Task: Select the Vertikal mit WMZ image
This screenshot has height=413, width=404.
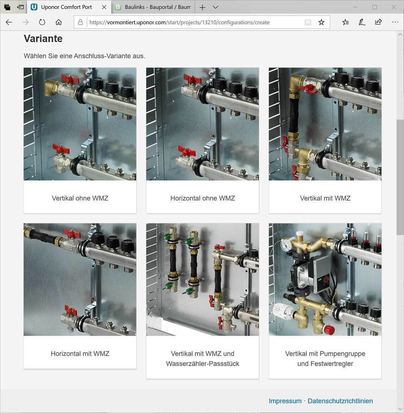Action: coord(325,124)
